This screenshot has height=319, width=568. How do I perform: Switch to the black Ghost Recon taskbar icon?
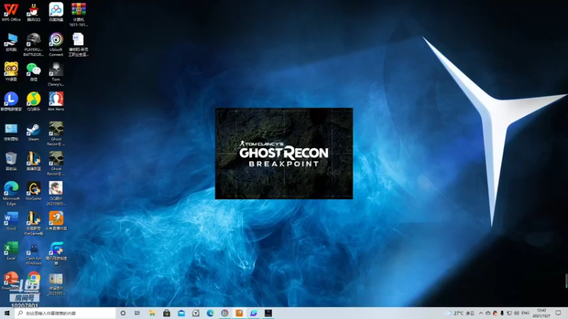pos(268,313)
